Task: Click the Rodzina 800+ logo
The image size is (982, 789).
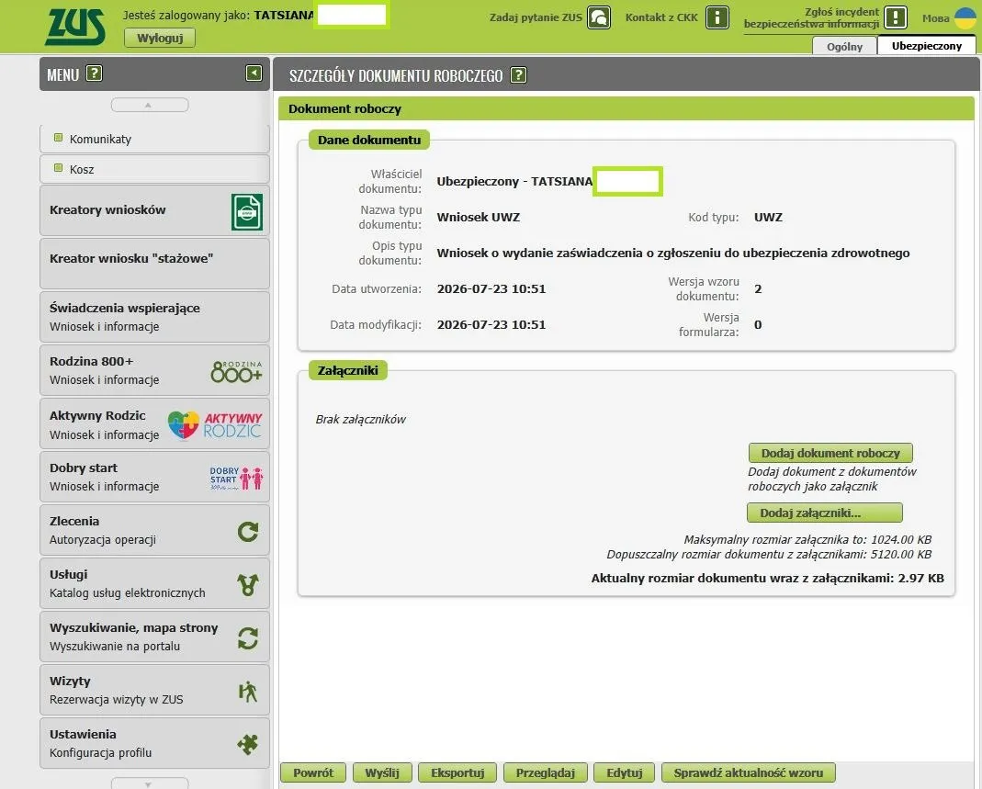Action: click(236, 371)
